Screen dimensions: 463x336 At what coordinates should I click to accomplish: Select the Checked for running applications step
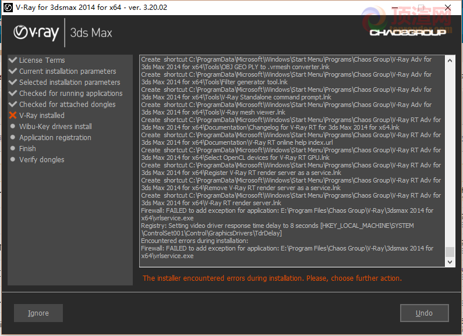(x=71, y=94)
